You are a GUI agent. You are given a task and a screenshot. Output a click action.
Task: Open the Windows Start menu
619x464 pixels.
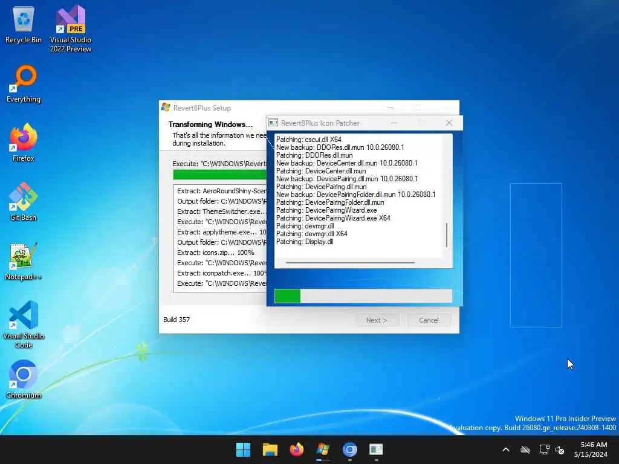[x=243, y=449]
